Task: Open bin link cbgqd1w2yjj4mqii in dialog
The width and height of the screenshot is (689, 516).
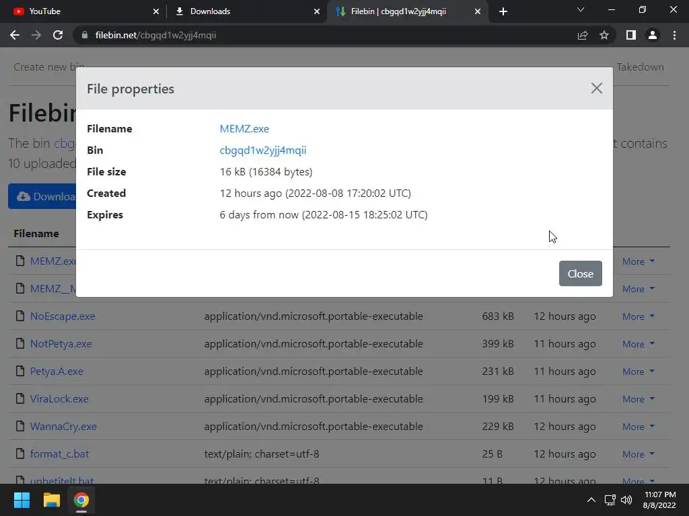Action: tap(263, 150)
